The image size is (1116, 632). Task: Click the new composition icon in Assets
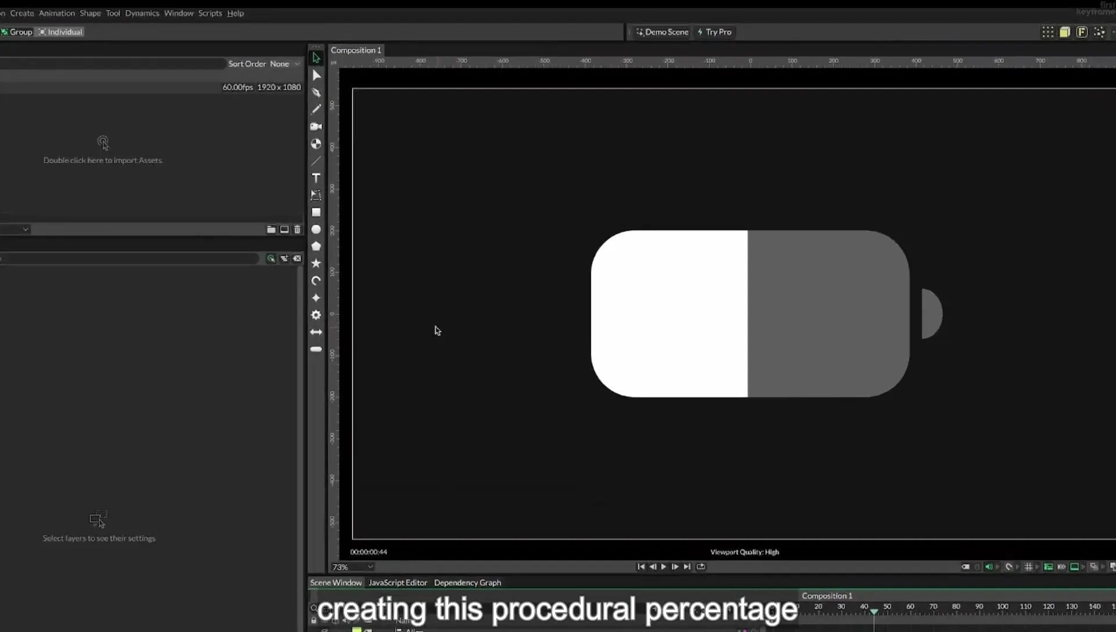(x=284, y=229)
